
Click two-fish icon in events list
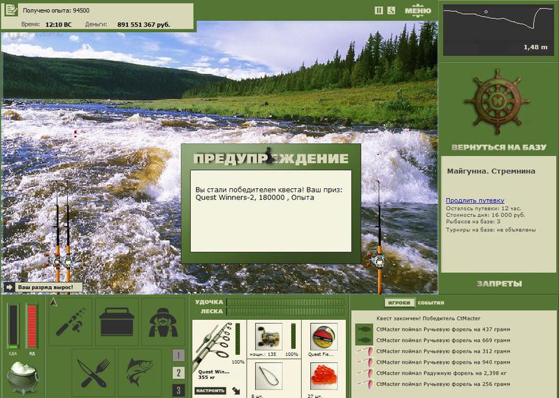[x=364, y=334]
